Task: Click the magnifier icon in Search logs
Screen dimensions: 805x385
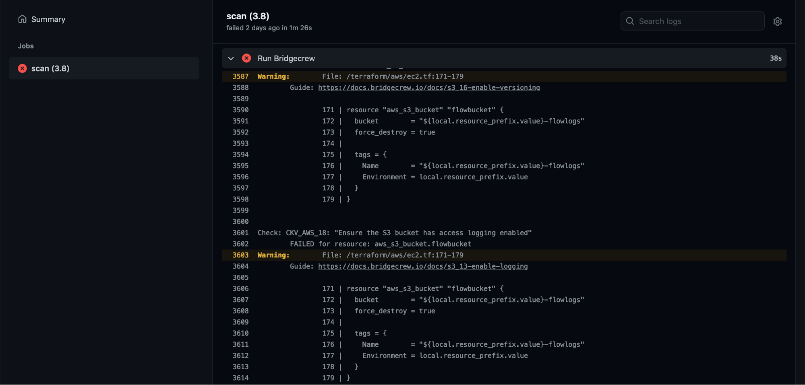Action: [630, 21]
